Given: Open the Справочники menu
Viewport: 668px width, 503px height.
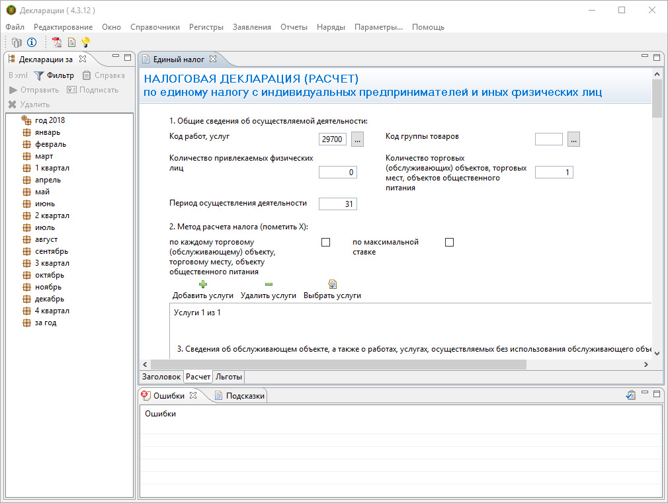Looking at the screenshot, I should (155, 27).
